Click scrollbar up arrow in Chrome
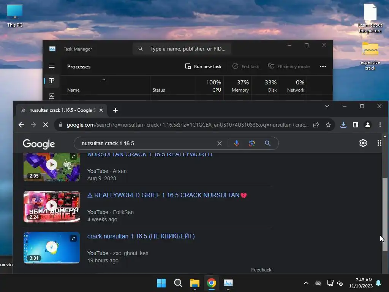The width and height of the screenshot is (389, 292). (385, 136)
